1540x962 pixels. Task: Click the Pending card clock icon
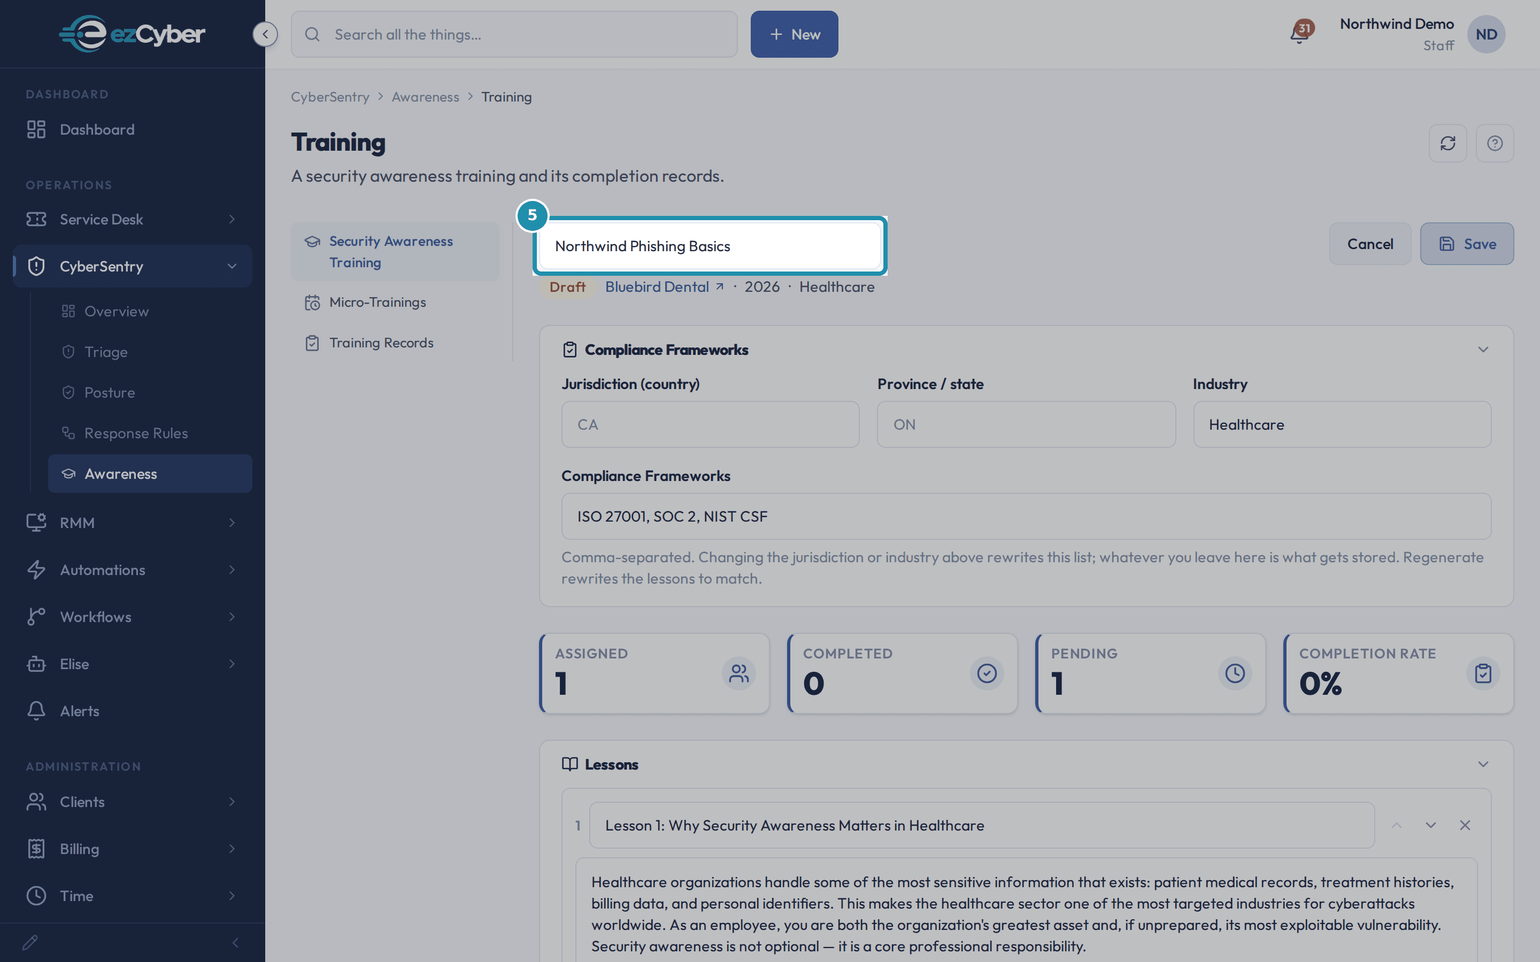(x=1235, y=673)
